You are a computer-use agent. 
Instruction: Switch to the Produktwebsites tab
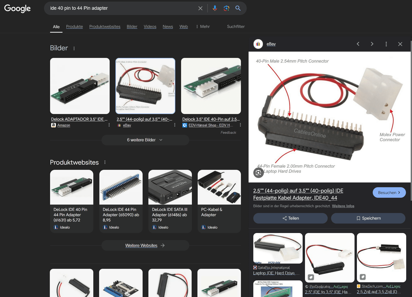click(105, 27)
